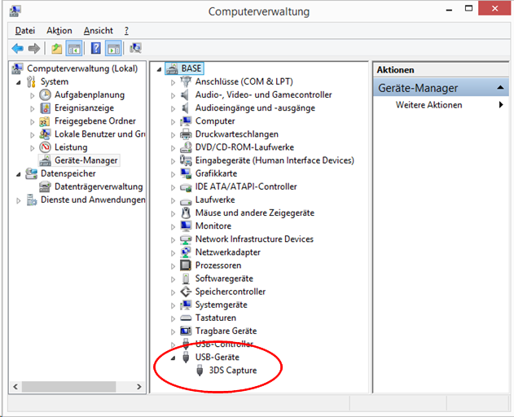Click the Tragbare Geräte icon
The height and width of the screenshot is (417, 514).
186,331
